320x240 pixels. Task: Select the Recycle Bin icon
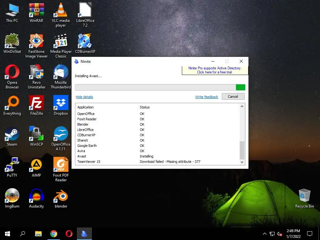304,198
